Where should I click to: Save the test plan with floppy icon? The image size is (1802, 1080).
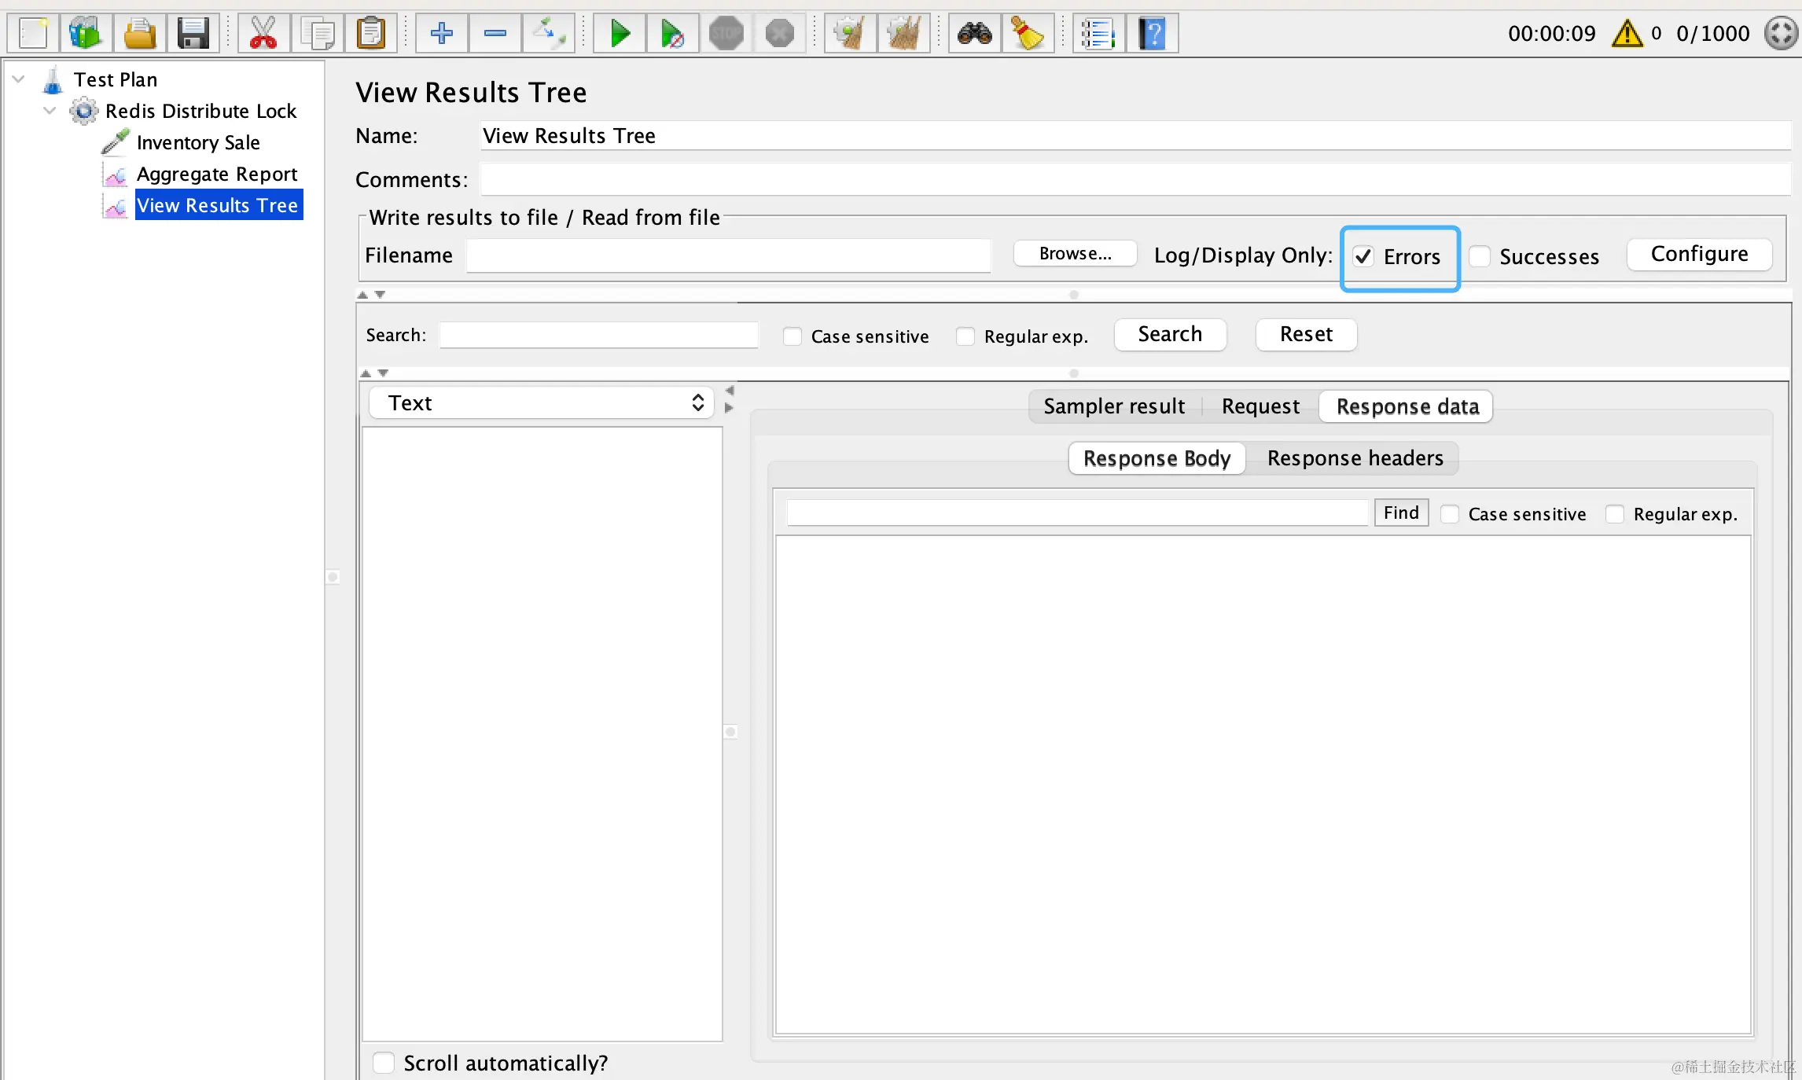(x=193, y=34)
